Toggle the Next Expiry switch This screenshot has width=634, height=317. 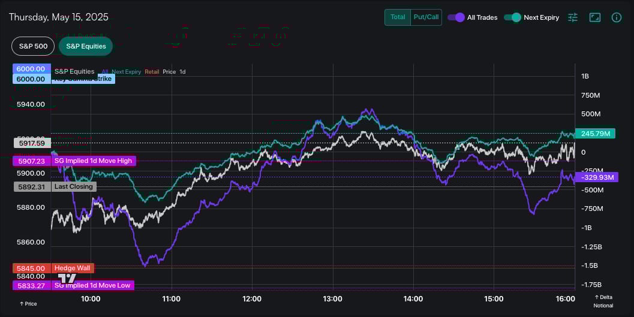click(x=512, y=17)
